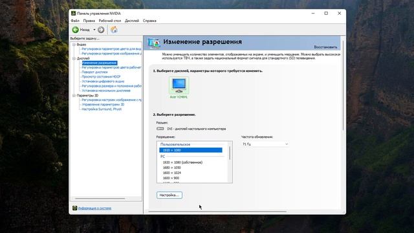Open Регулировка параметров цвета для видео
The height and width of the screenshot is (233, 414).
pos(111,49)
